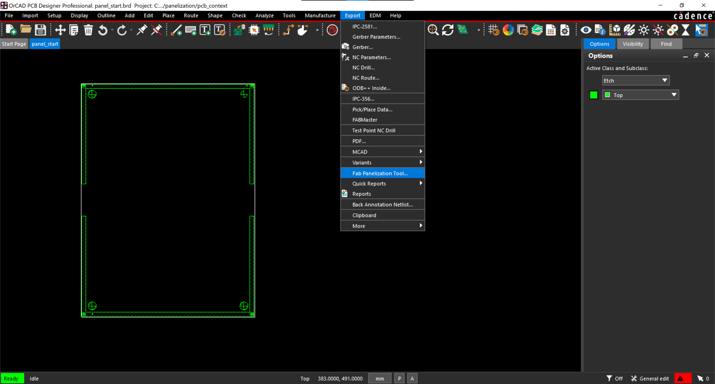Click the P coordinate entry button
The width and height of the screenshot is (715, 384).
[399, 378]
